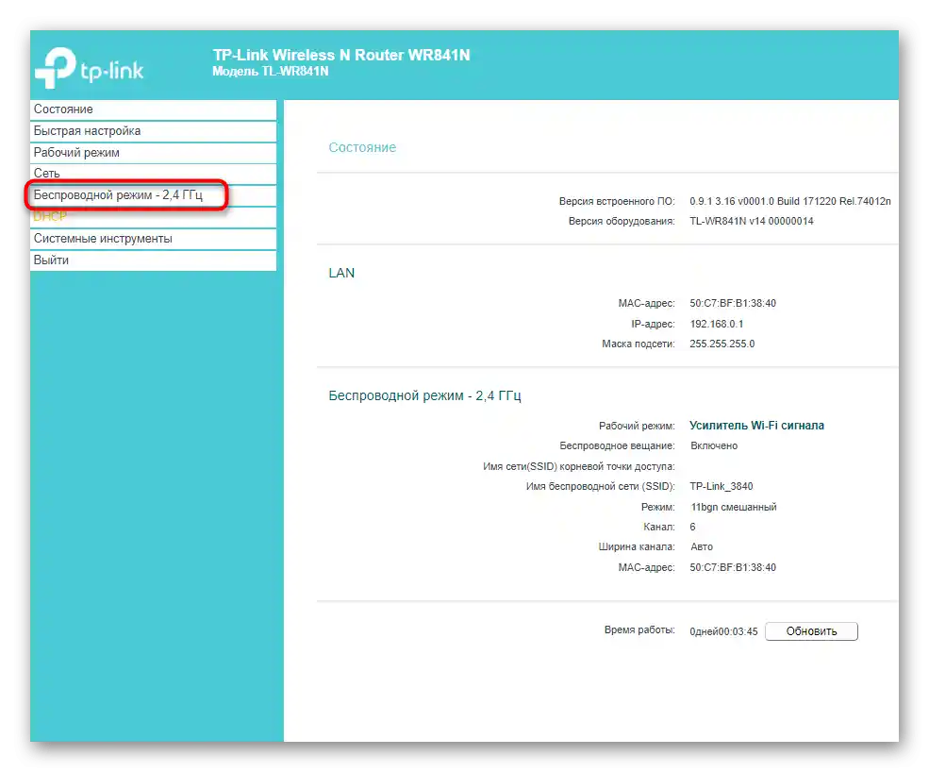Click Беспроводной режим - 2,4 ГГц section heading
The height and width of the screenshot is (772, 929).
point(424,395)
